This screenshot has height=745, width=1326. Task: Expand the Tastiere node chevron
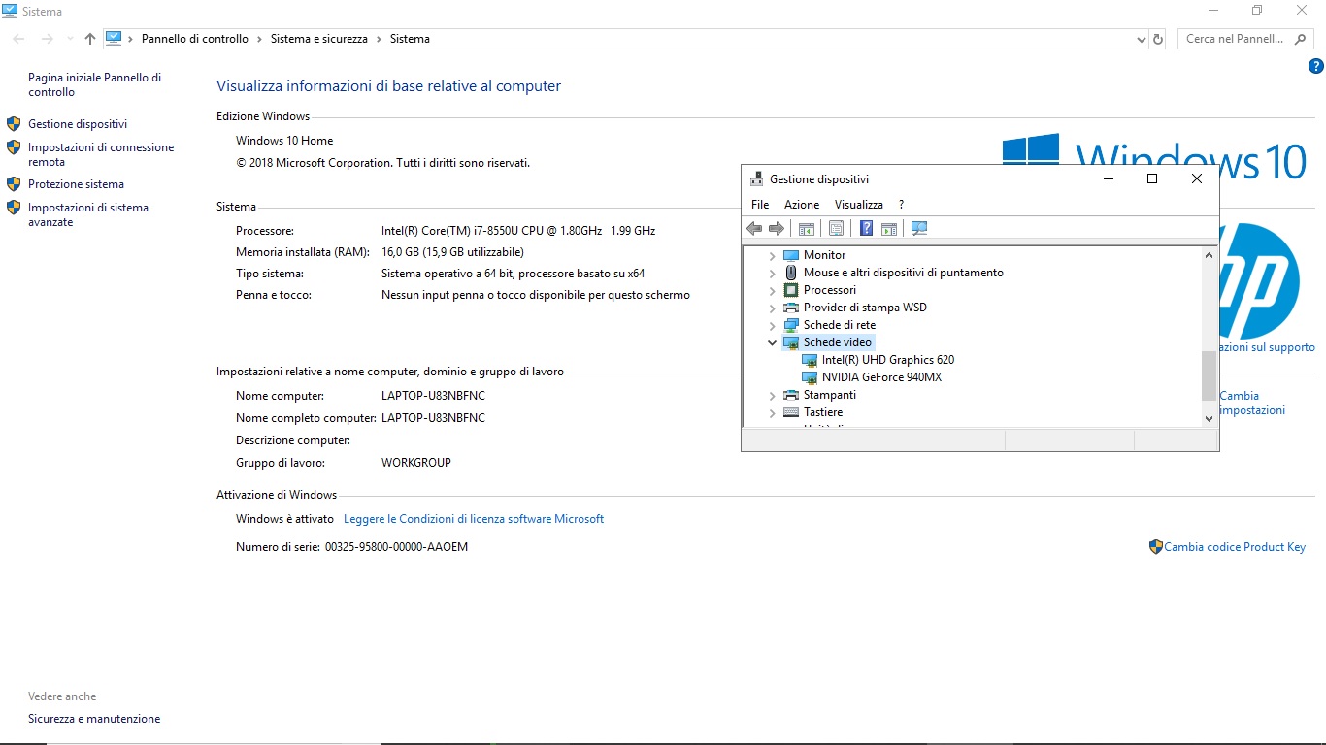click(773, 413)
